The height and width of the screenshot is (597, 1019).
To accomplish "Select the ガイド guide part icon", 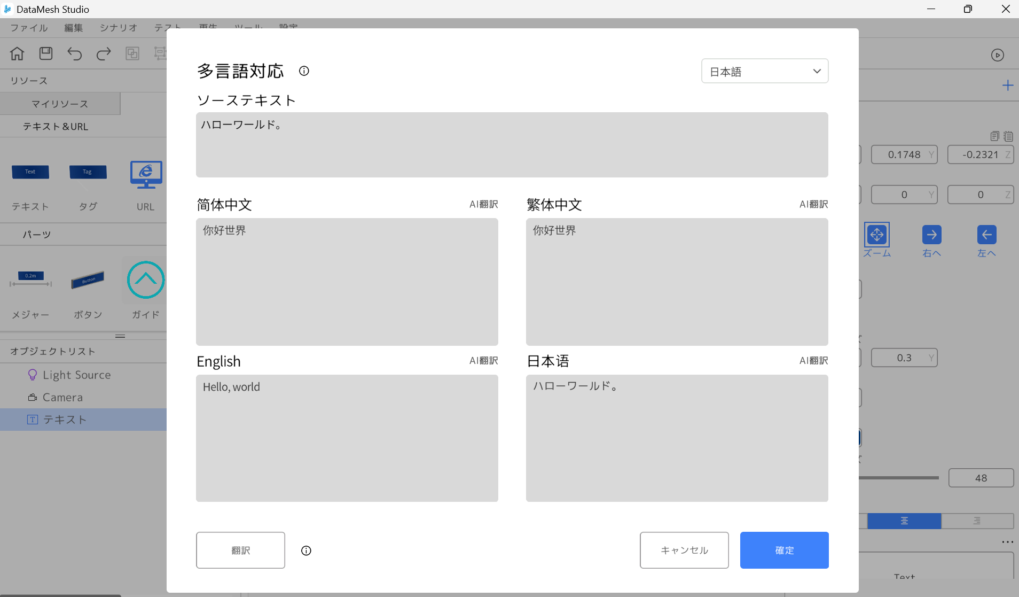I will [x=145, y=280].
